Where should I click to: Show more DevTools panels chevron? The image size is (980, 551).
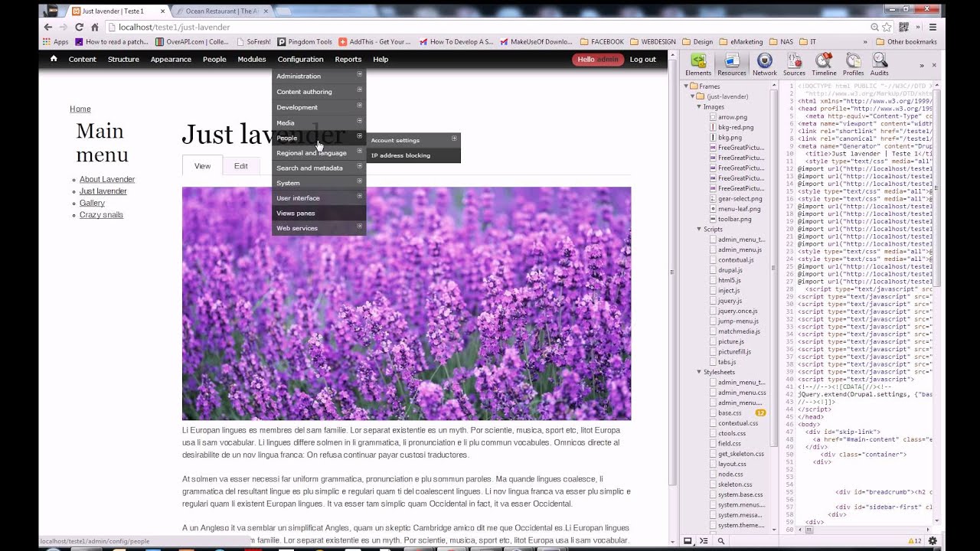tap(922, 65)
